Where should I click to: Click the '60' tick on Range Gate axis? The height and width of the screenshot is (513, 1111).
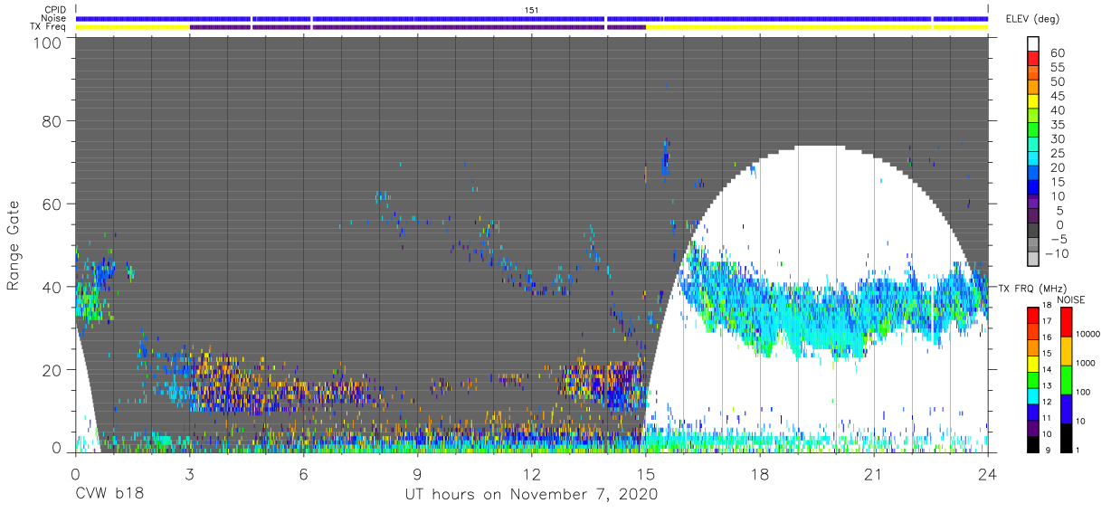pyautogui.click(x=51, y=204)
